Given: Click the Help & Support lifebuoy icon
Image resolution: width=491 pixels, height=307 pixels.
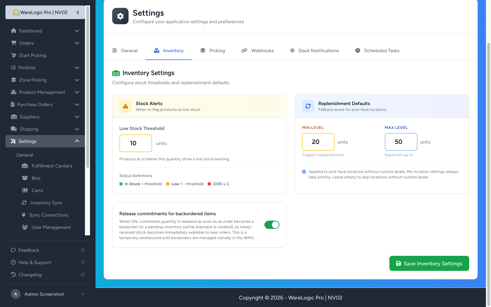Looking at the screenshot, I should pos(13,262).
